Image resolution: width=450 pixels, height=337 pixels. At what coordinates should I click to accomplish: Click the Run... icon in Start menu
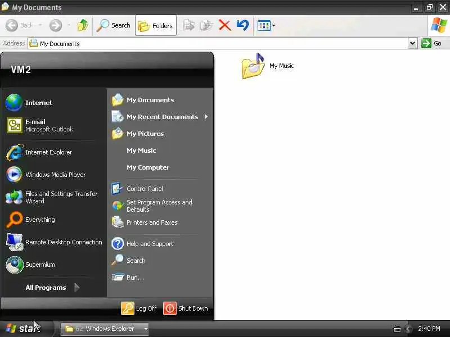tap(118, 277)
